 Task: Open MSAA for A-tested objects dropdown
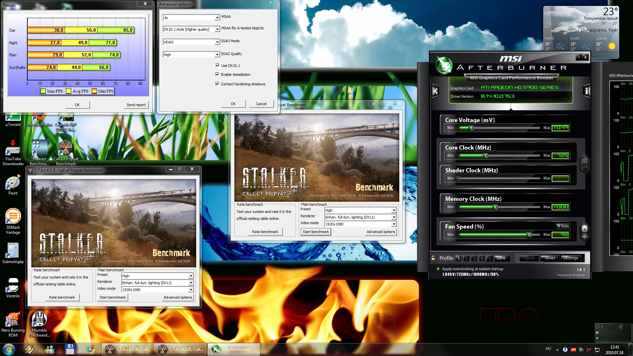pos(217,29)
